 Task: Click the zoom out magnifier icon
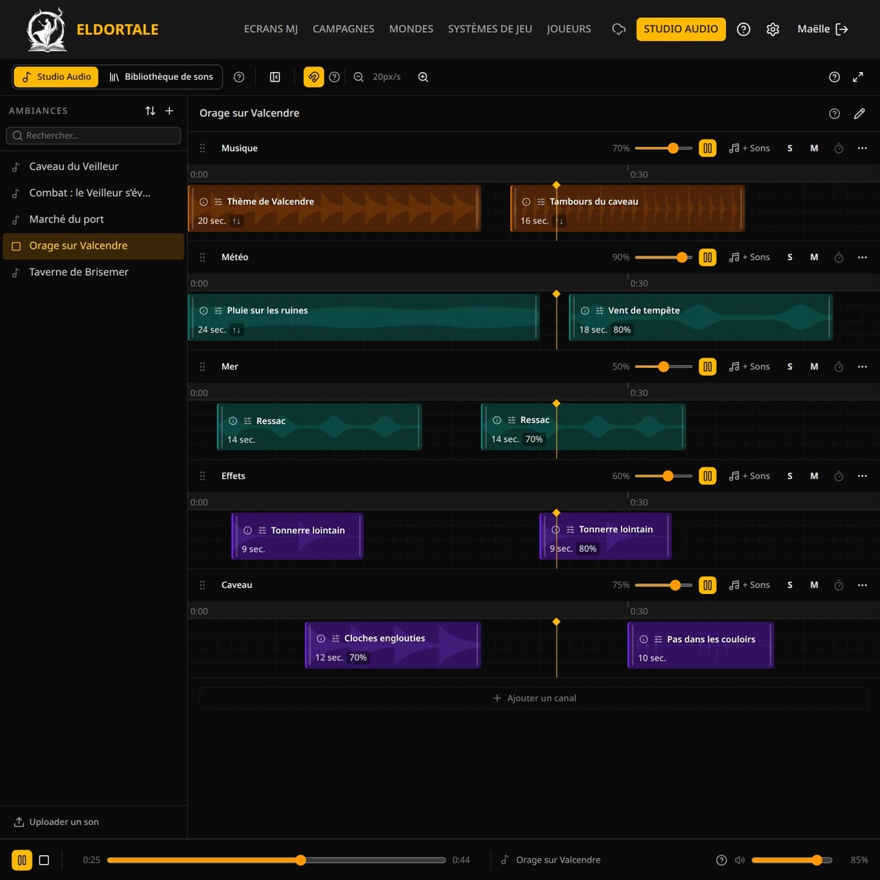click(358, 77)
